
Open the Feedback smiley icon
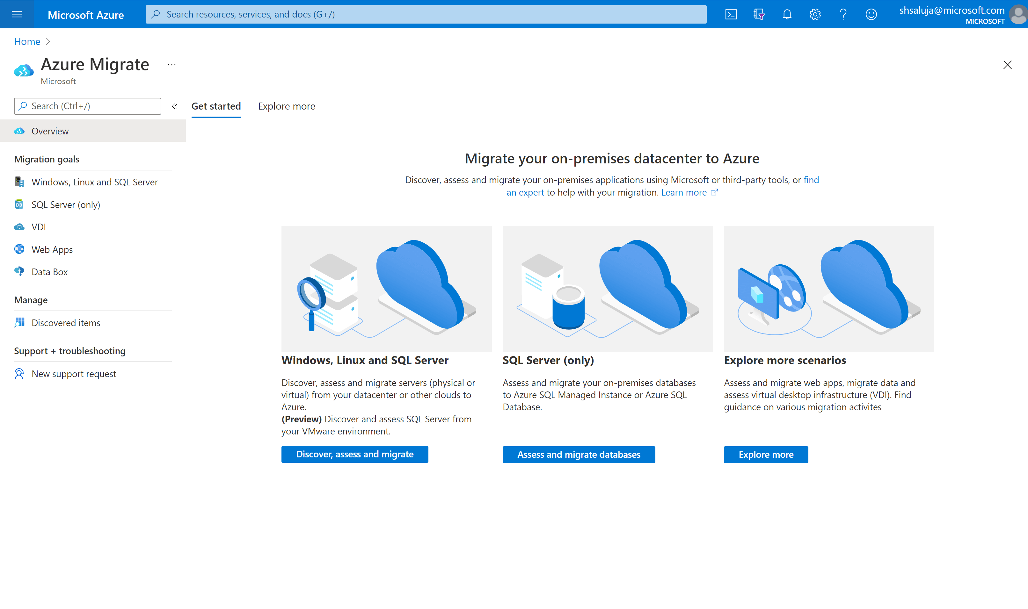[871, 14]
